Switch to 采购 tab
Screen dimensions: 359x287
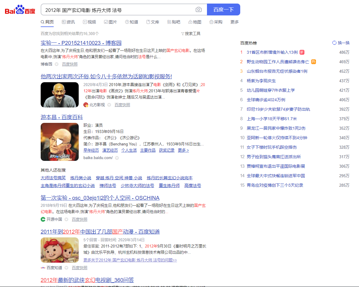coord(216,22)
